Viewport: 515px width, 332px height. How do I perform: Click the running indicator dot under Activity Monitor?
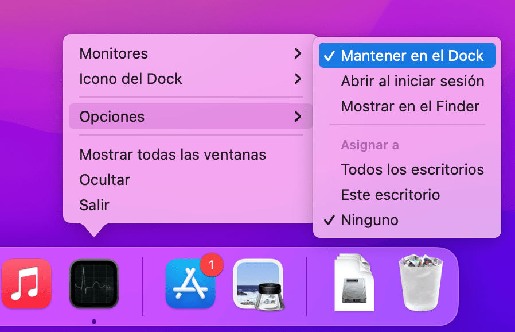94,322
